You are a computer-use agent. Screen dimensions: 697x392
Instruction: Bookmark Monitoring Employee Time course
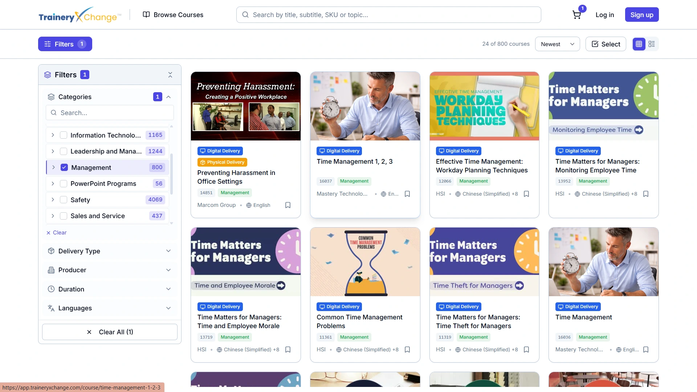click(x=646, y=194)
